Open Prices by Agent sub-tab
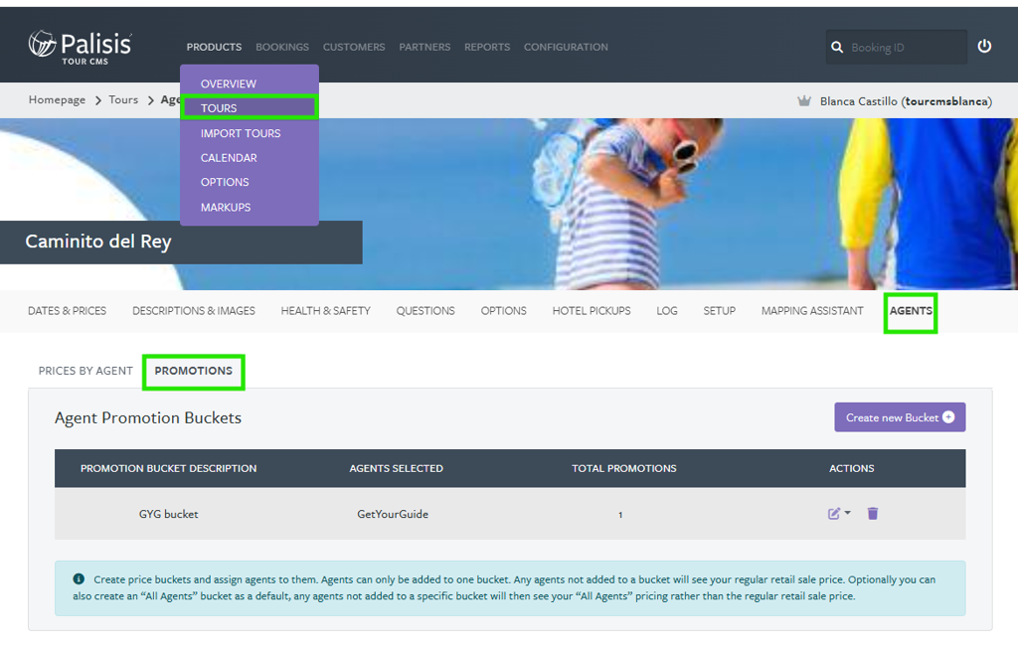Screen dimensions: 1018x650 [x=85, y=370]
